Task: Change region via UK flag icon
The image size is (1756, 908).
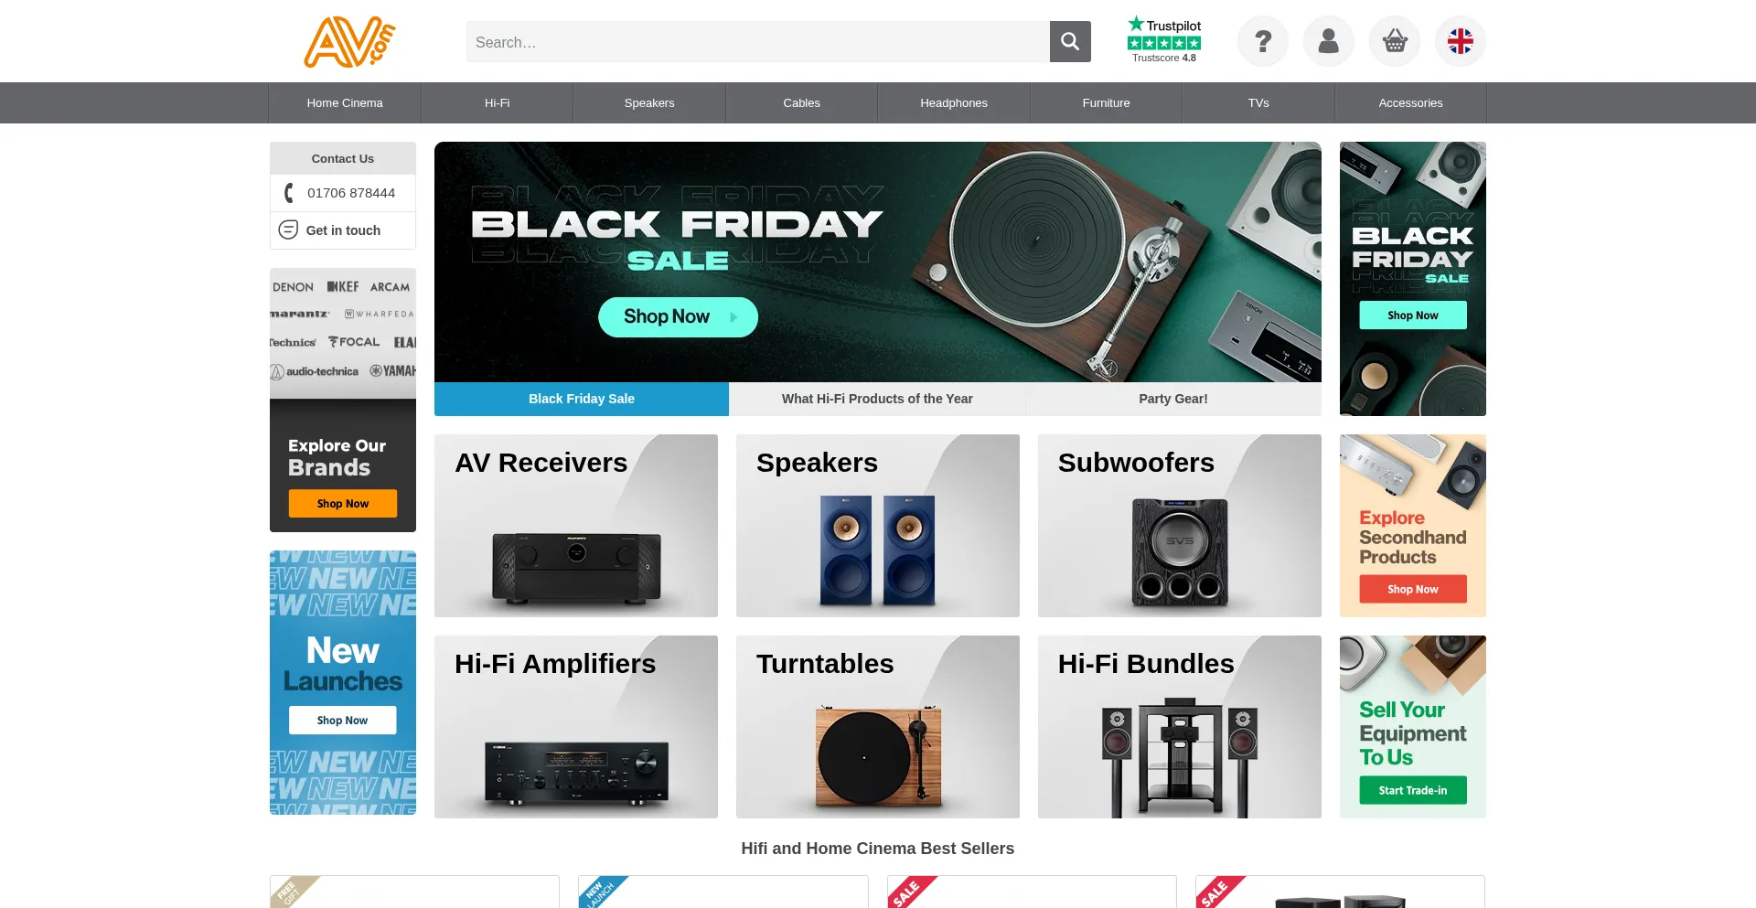Action: tap(1461, 41)
